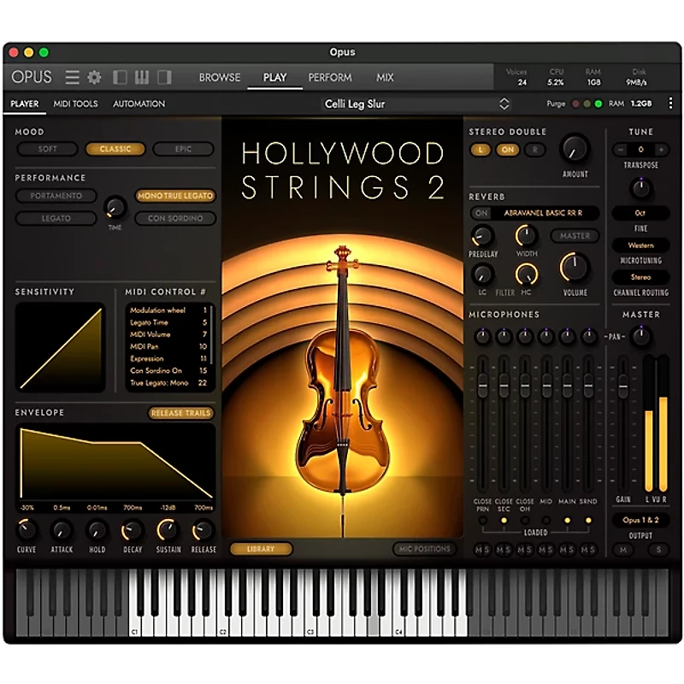Open the Western microtuning dropdown
The height and width of the screenshot is (684, 684).
pyautogui.click(x=642, y=246)
